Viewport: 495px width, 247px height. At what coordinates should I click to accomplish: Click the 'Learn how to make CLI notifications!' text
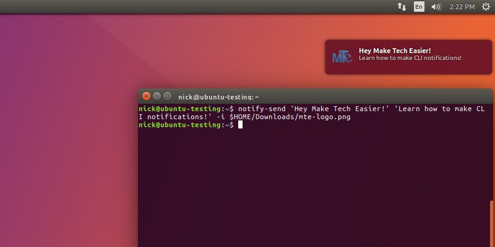point(410,58)
